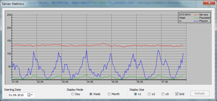Click the blue Players legend line

point(196,21)
